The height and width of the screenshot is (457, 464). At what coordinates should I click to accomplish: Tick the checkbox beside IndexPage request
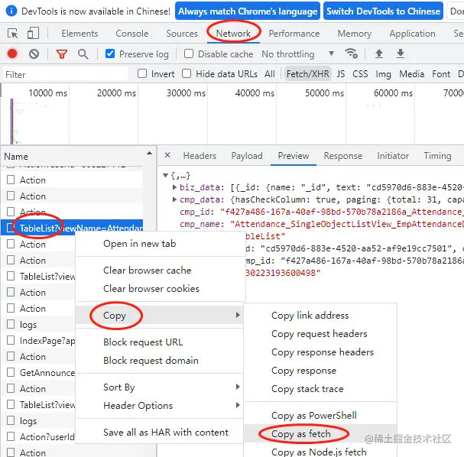[x=11, y=340]
